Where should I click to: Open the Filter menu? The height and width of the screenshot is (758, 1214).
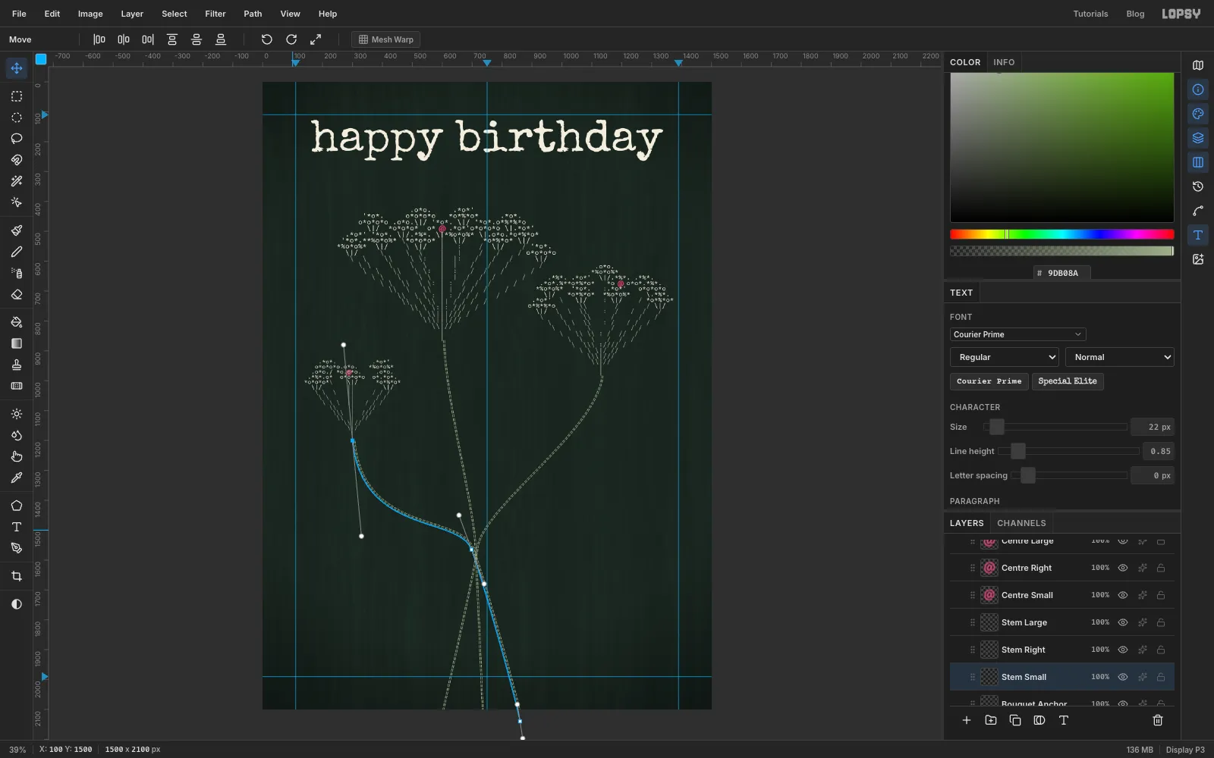point(215,14)
